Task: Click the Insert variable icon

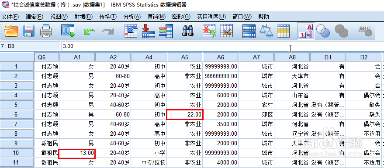Action: 227,31
